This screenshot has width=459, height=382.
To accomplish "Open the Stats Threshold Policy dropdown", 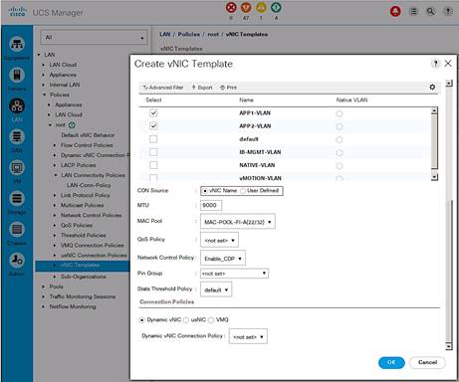I will pos(216,289).
